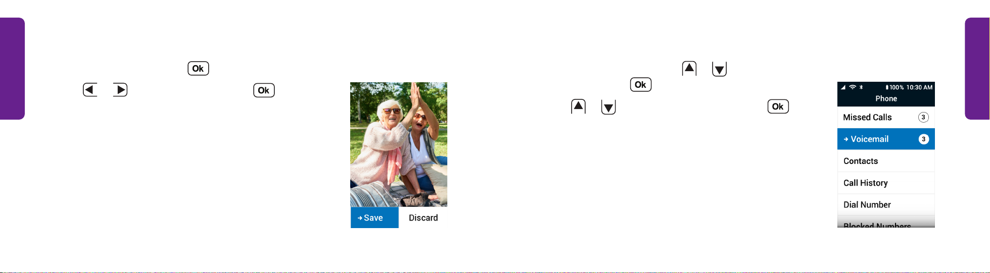Open the Missed Calls entry
This screenshot has width=990, height=273.
point(886,117)
